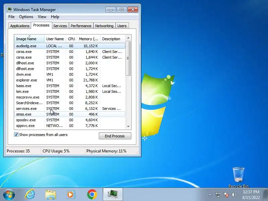Switch to the Services tab
This screenshot has height=201, width=268.
[60, 26]
